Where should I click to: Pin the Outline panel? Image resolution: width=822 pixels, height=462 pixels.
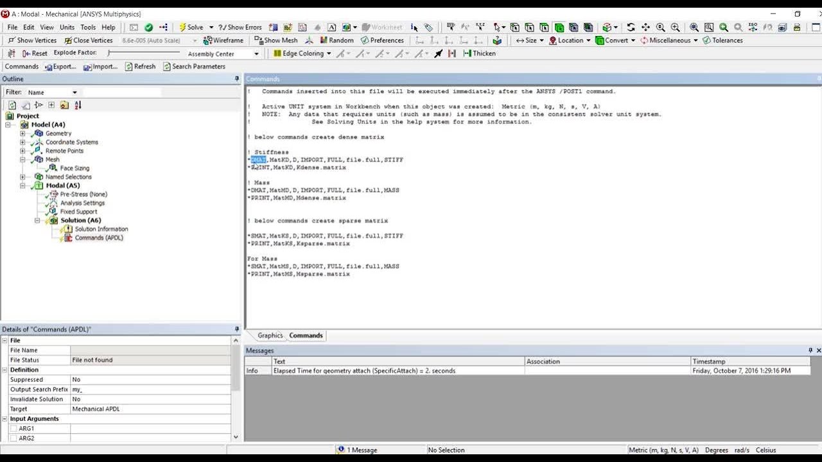click(x=237, y=79)
